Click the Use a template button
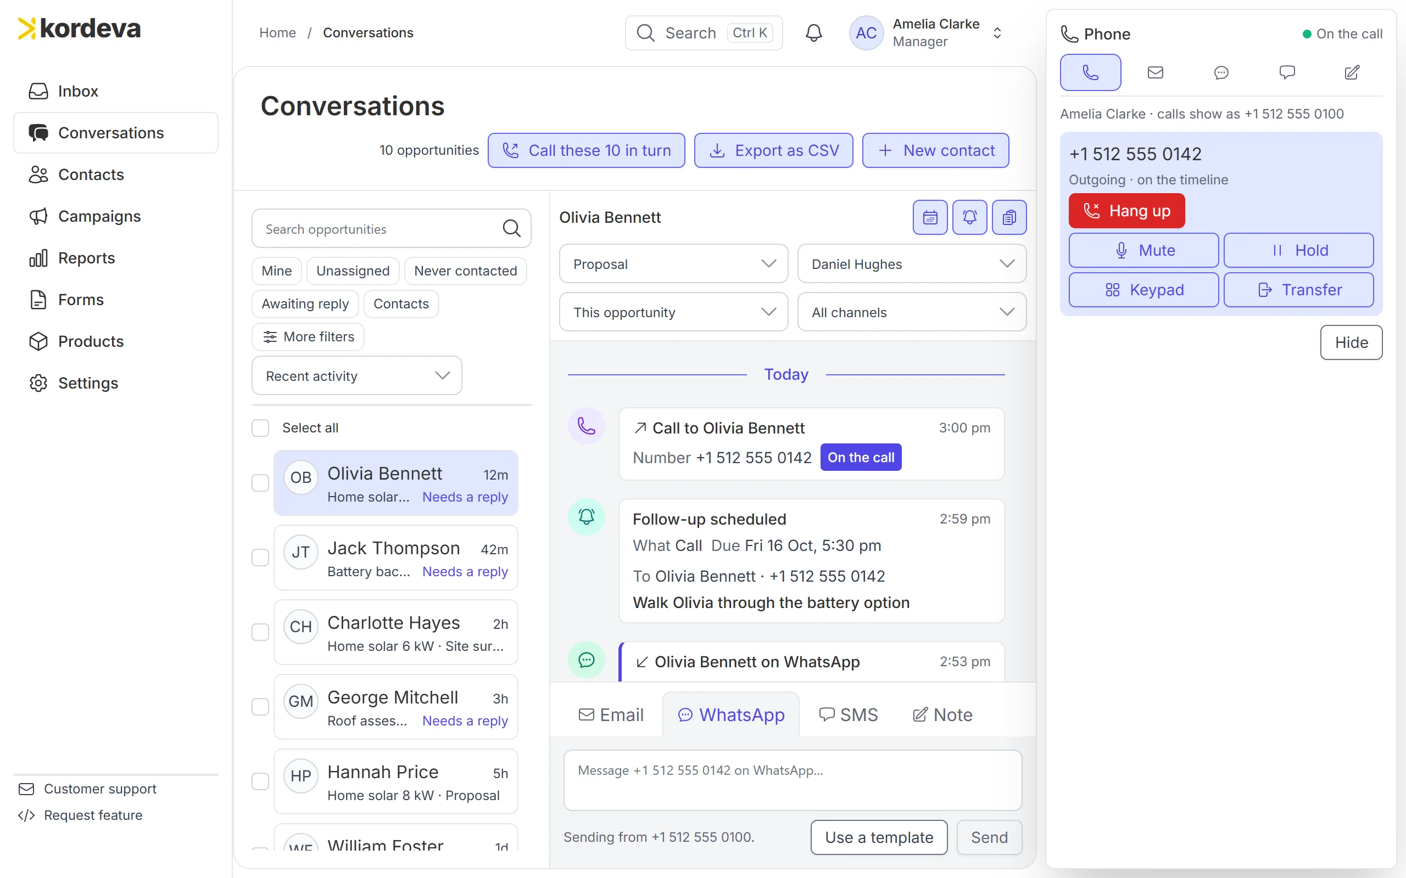The image size is (1406, 878). pyautogui.click(x=879, y=837)
